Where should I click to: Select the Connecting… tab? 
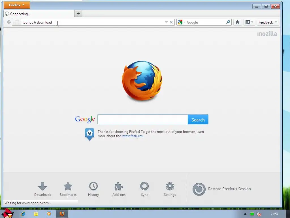click(x=39, y=14)
